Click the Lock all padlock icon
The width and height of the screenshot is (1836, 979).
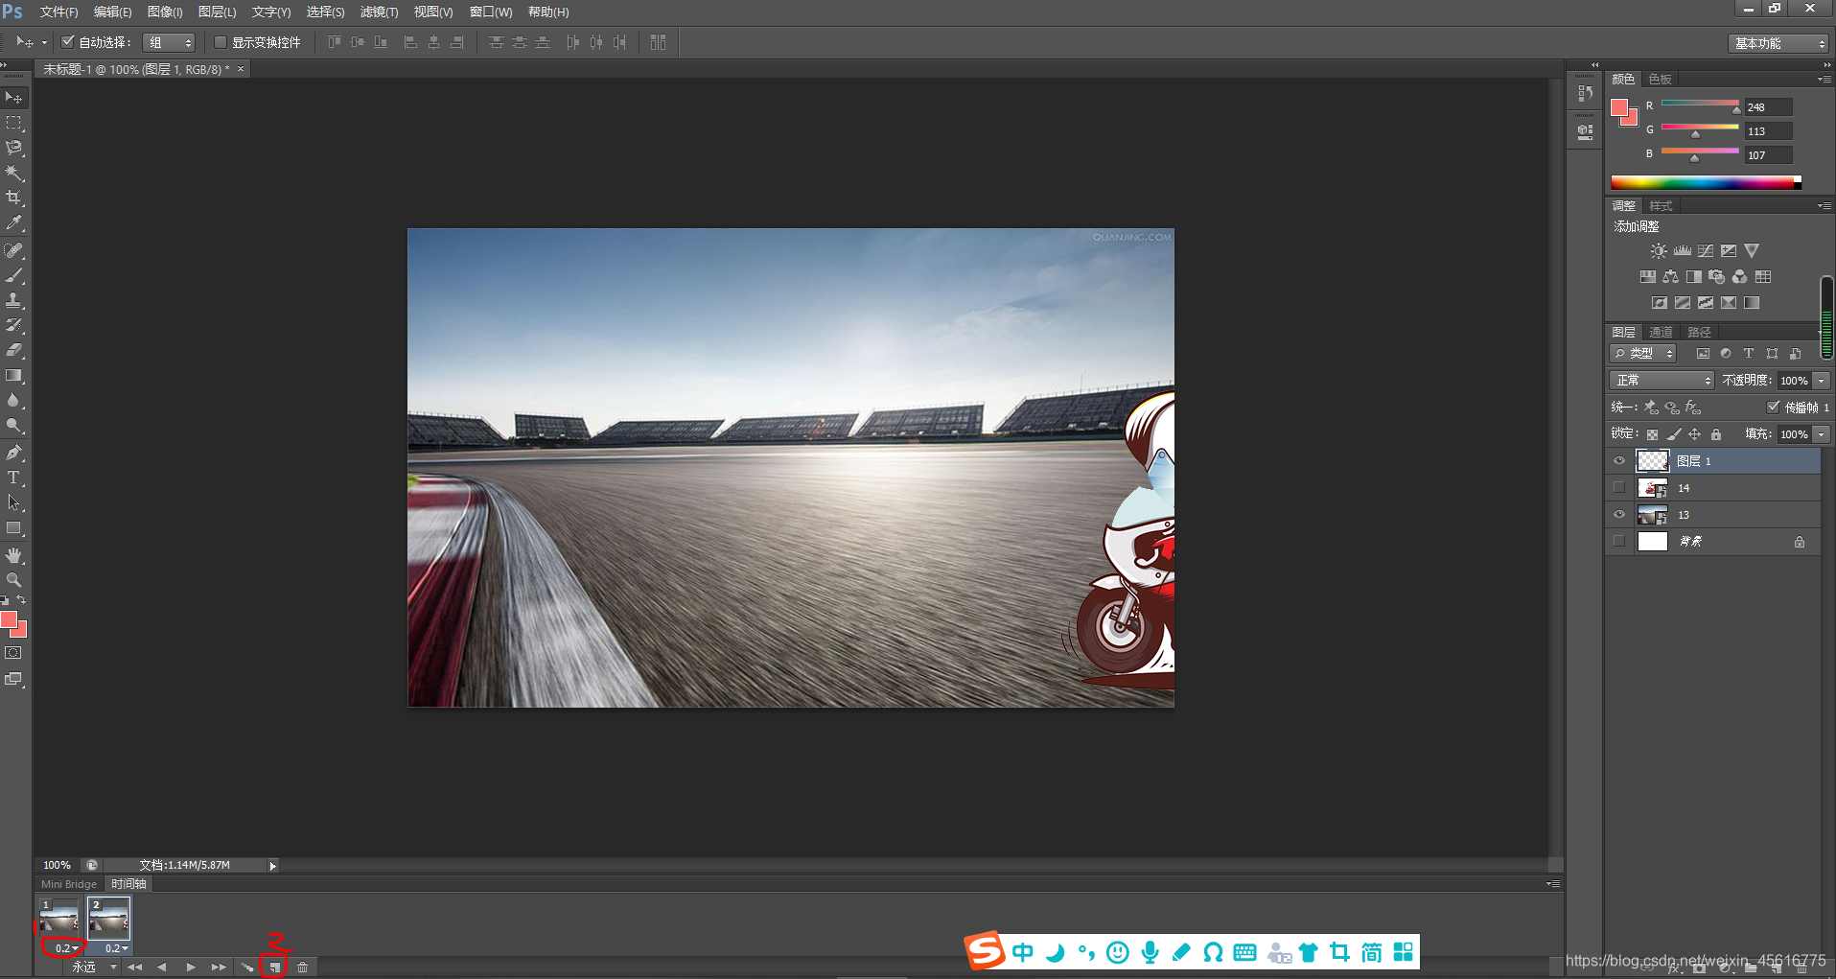1716,434
